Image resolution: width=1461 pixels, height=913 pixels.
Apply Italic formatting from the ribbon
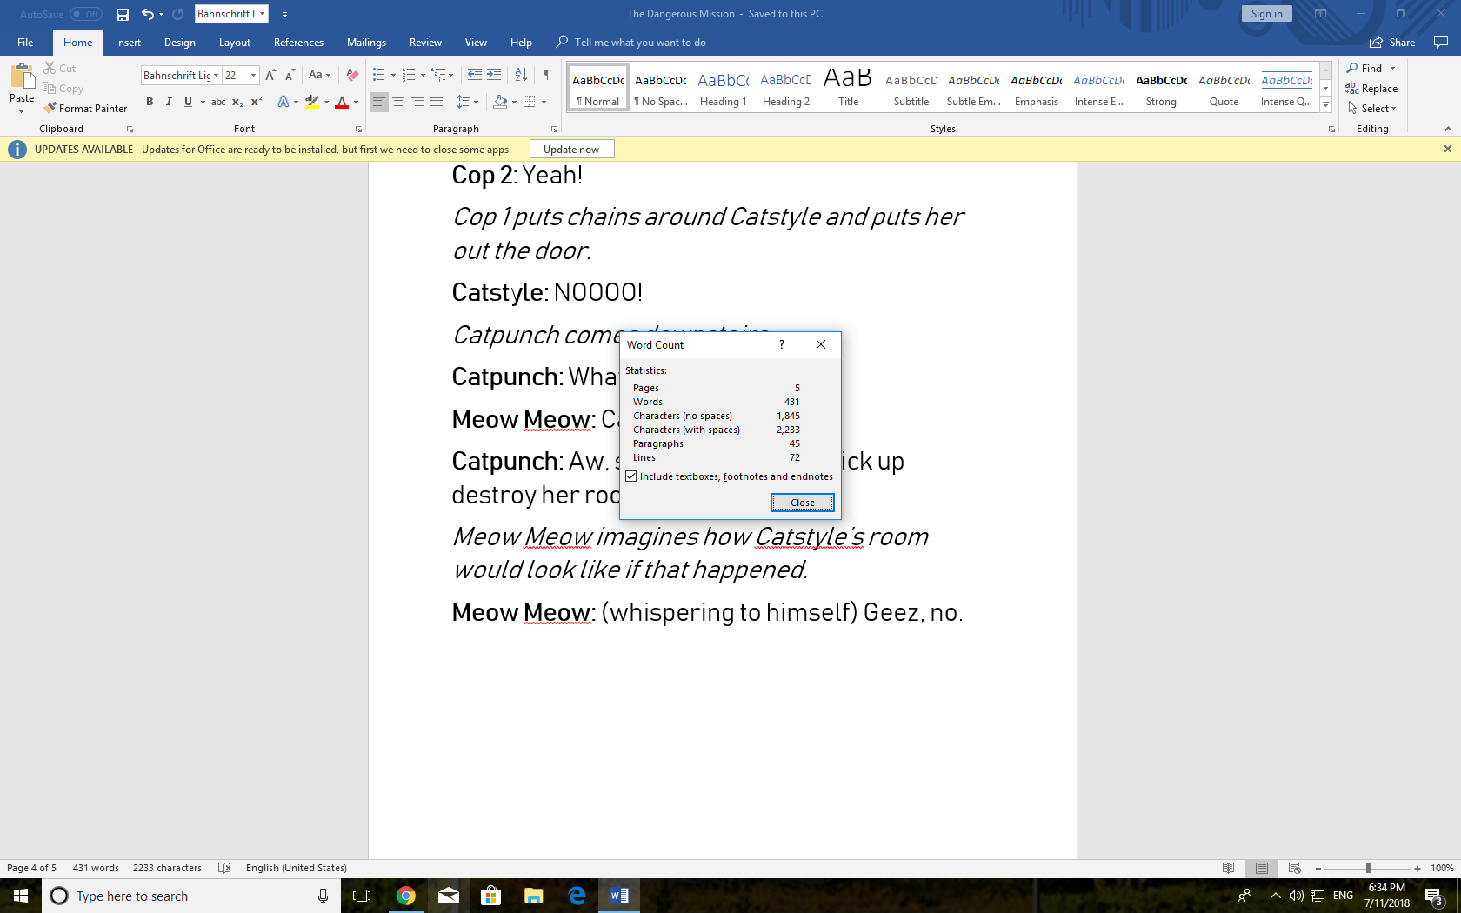tap(169, 102)
